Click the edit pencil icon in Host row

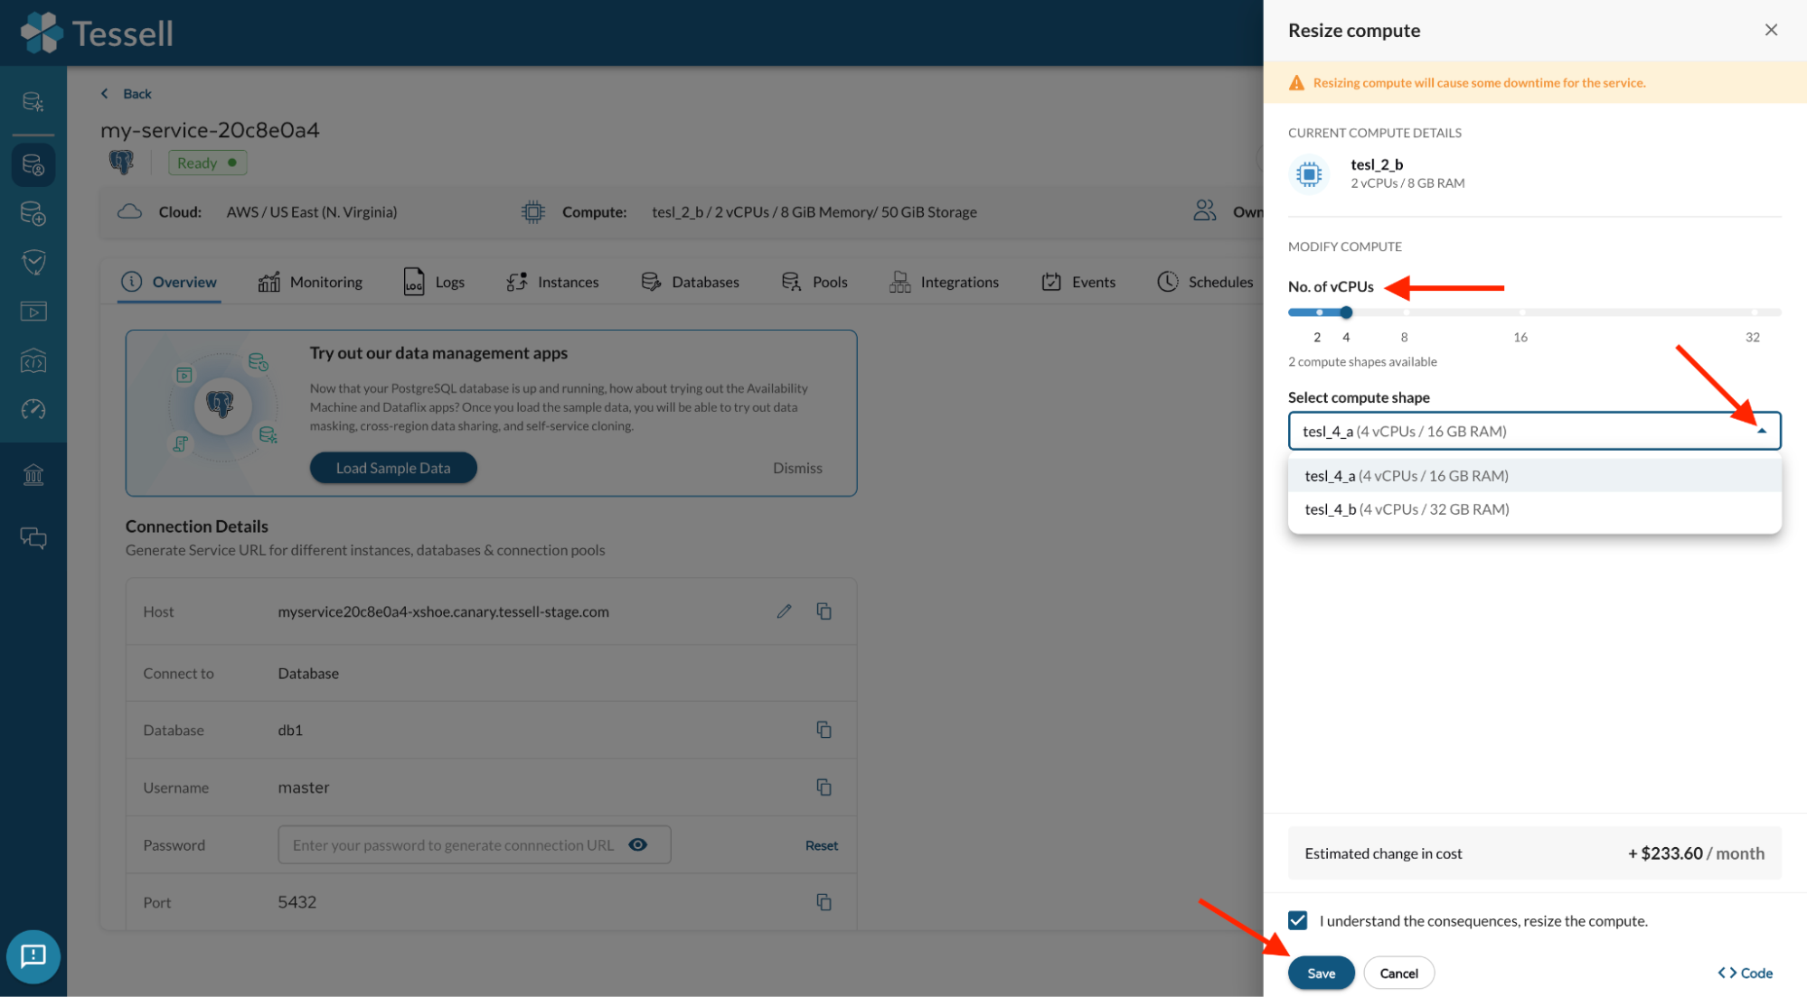(x=784, y=611)
